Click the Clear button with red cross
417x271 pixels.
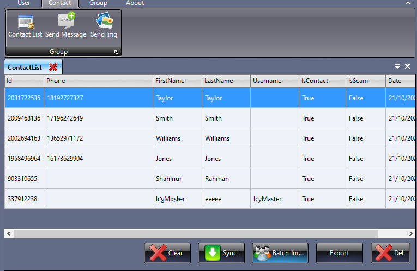coord(167,253)
